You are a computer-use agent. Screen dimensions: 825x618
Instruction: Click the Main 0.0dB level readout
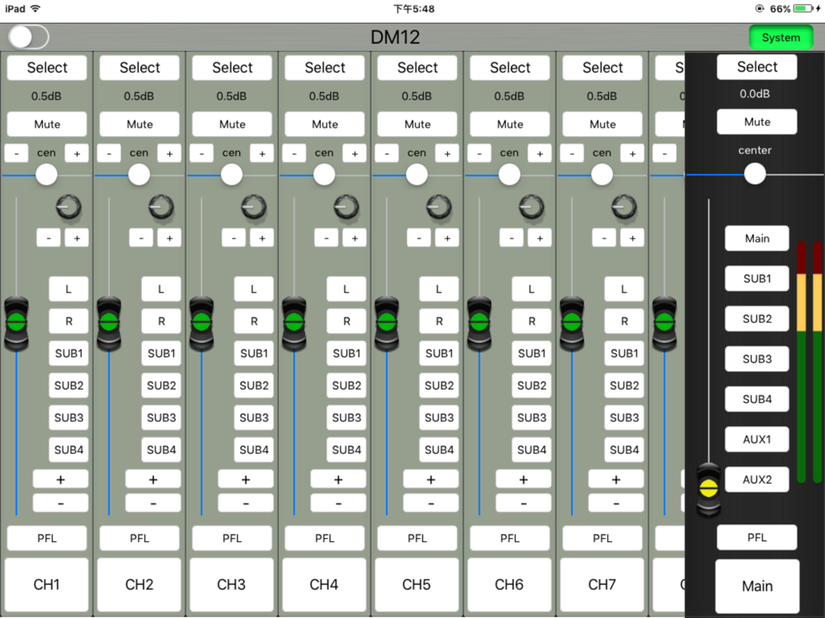(x=755, y=94)
